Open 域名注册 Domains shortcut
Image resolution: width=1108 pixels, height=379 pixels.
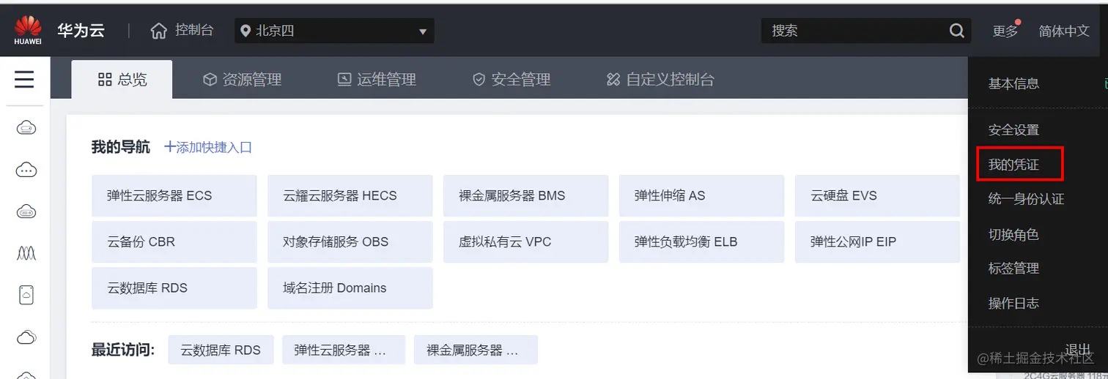350,288
